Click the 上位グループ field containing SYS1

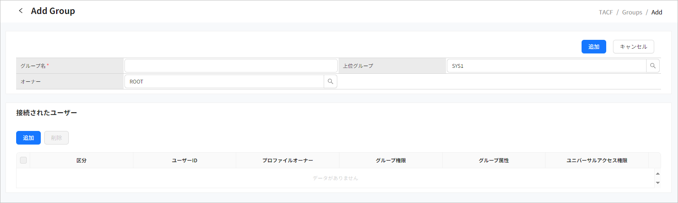[546, 66]
